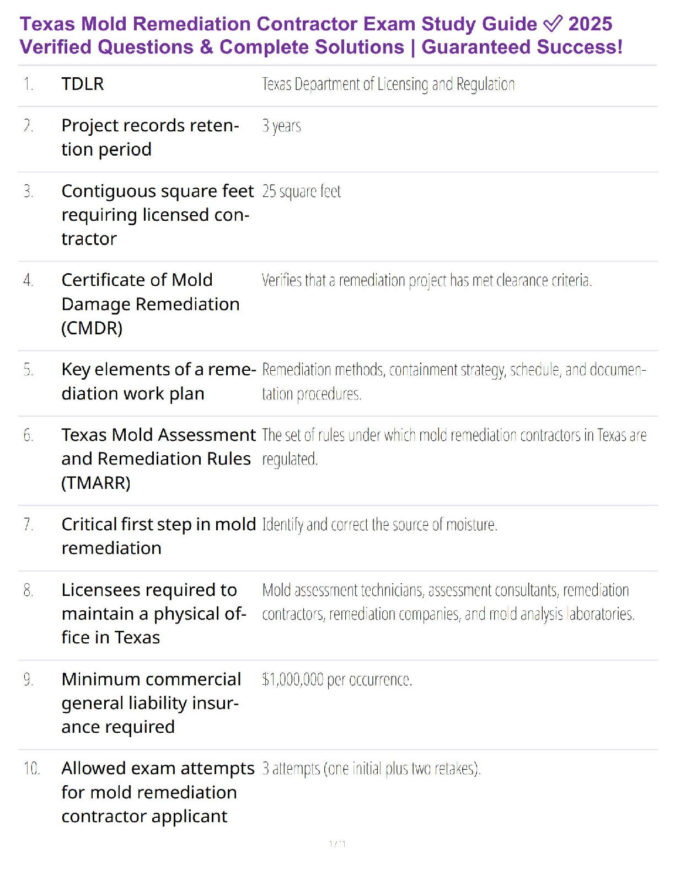Click the Allowed exam attempts term
This screenshot has height=874, width=675.
pos(158,792)
